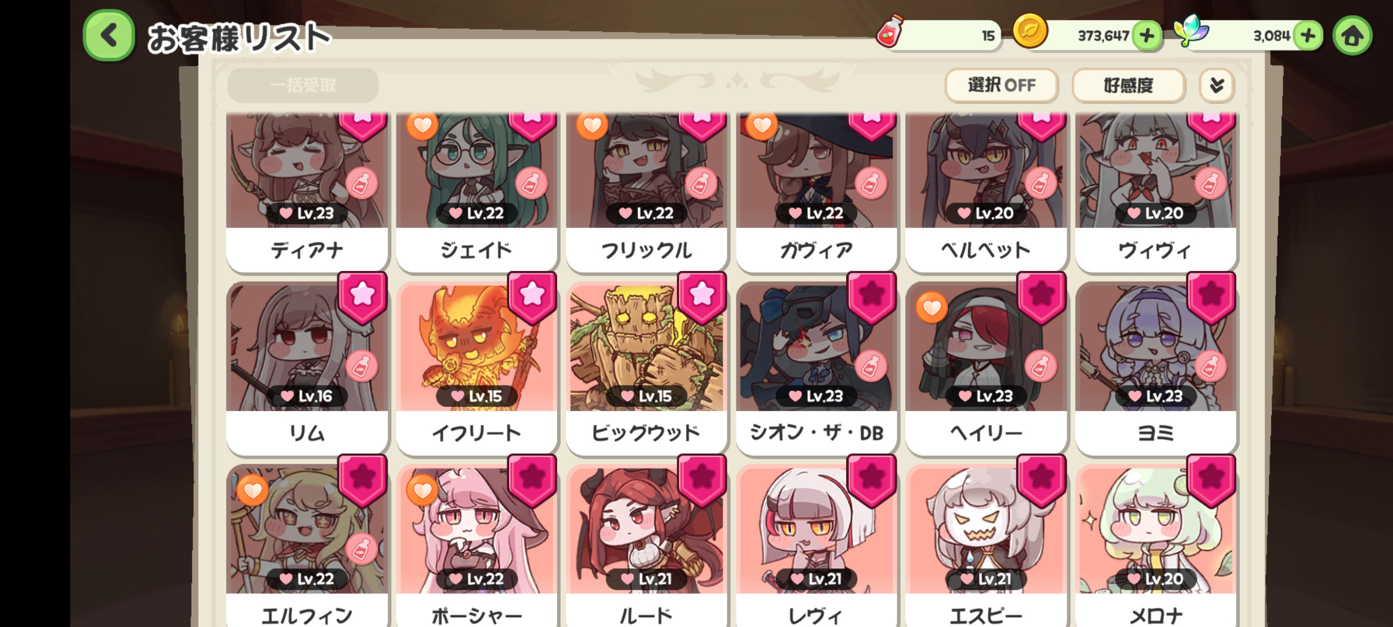
Task: Add crystal gems with the plus icon
Action: click(1308, 36)
